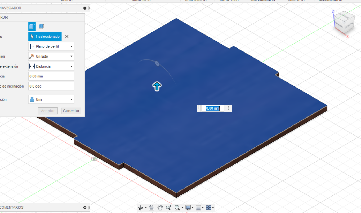Click the grid settings icon

point(198,208)
